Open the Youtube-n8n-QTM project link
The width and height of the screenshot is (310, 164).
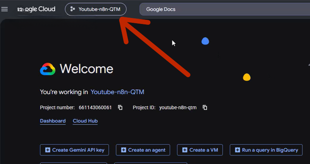pos(117,92)
